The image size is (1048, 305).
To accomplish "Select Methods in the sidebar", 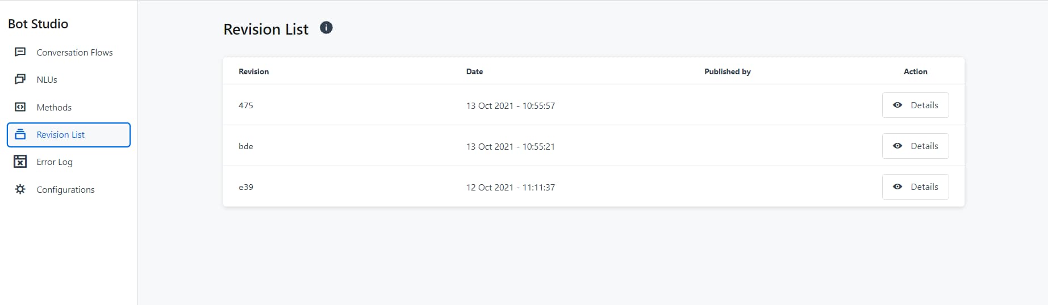I will (x=69, y=107).
